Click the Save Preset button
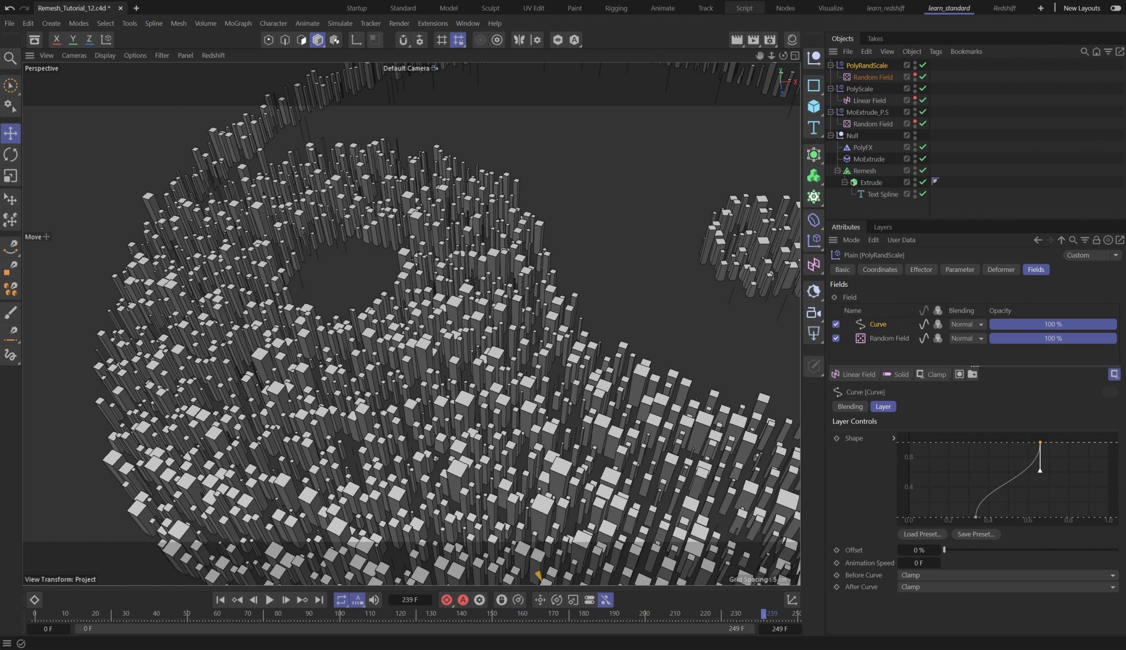The height and width of the screenshot is (650, 1126). pos(976,534)
